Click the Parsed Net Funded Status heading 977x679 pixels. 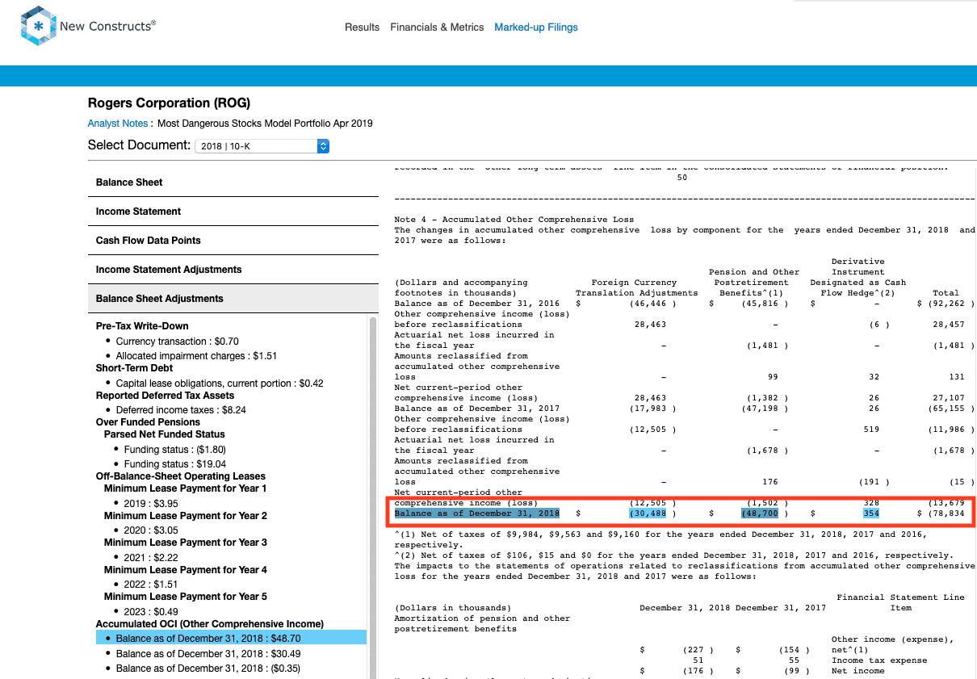click(x=165, y=434)
